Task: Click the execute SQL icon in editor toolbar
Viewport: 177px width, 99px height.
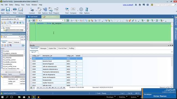Action: [x=30, y=21]
